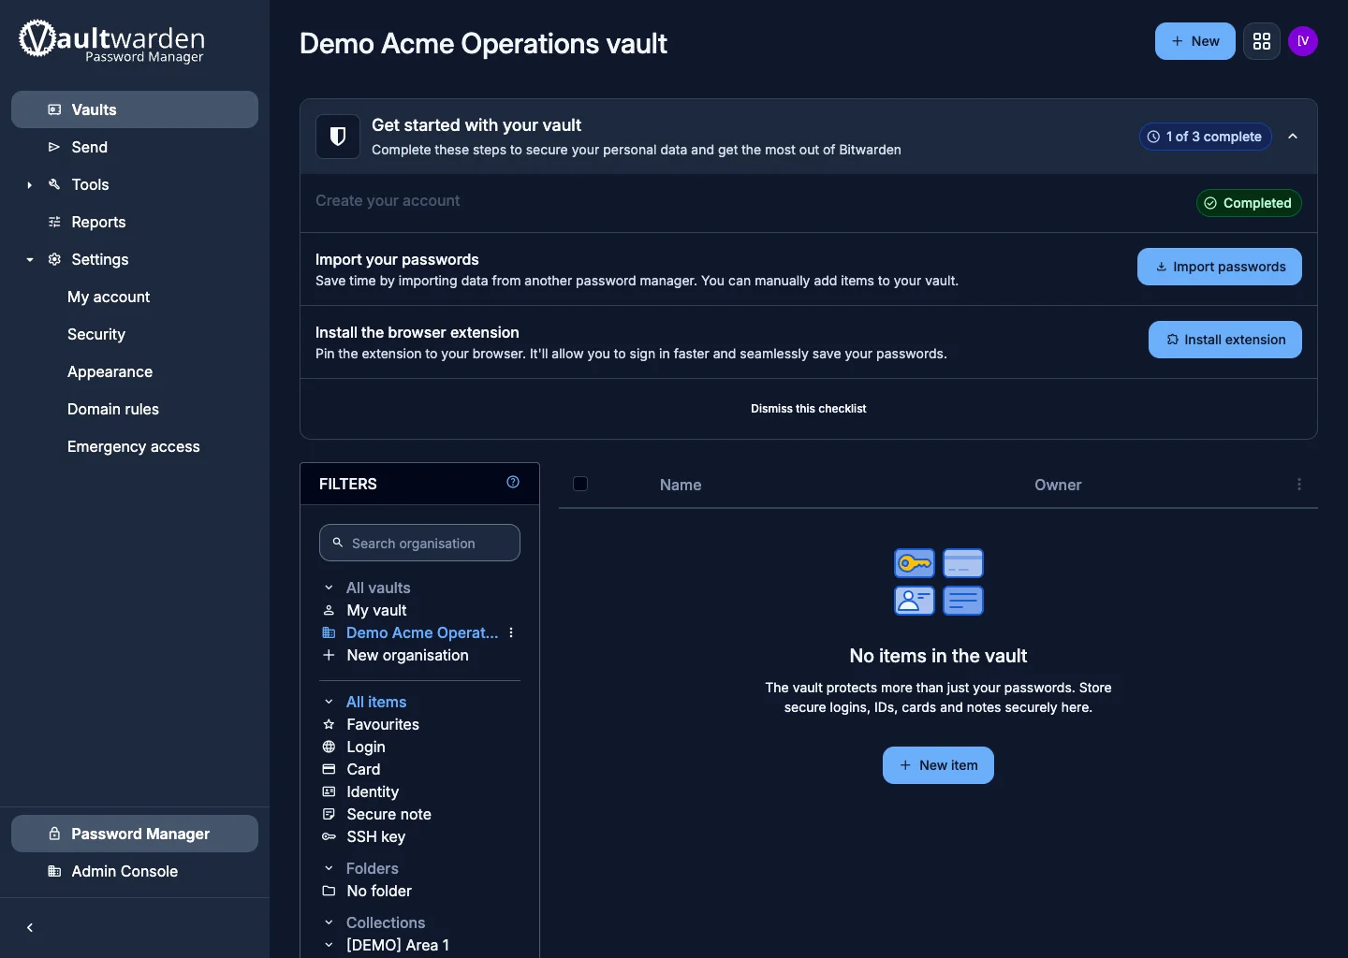
Task: Click the 'Create your account' step text
Action: pyautogui.click(x=388, y=200)
